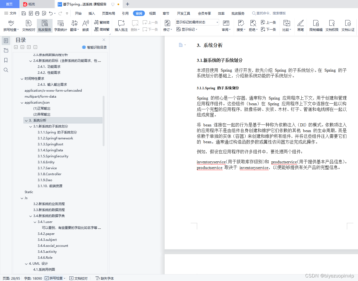This screenshot has width=358, height=281.
Task: Toggle 文档校对 in the status bar
Action: [x=79, y=278]
